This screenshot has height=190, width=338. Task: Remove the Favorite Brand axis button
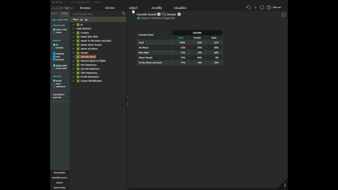point(158,14)
